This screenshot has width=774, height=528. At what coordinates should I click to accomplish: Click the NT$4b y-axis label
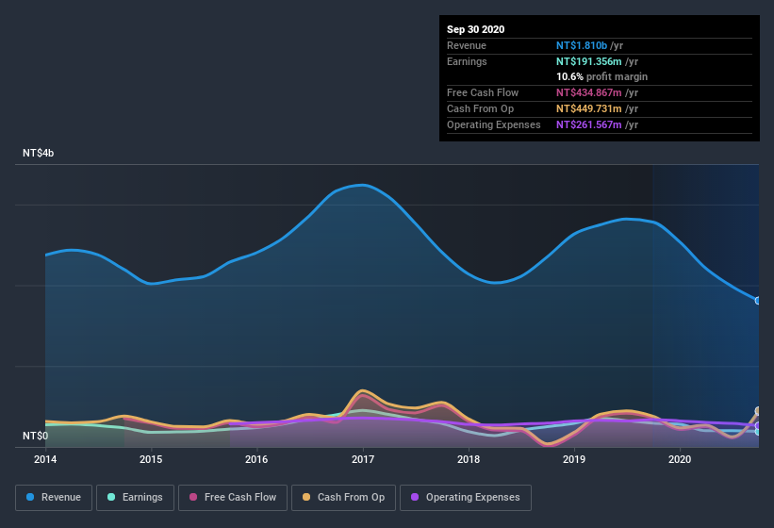tap(38, 153)
